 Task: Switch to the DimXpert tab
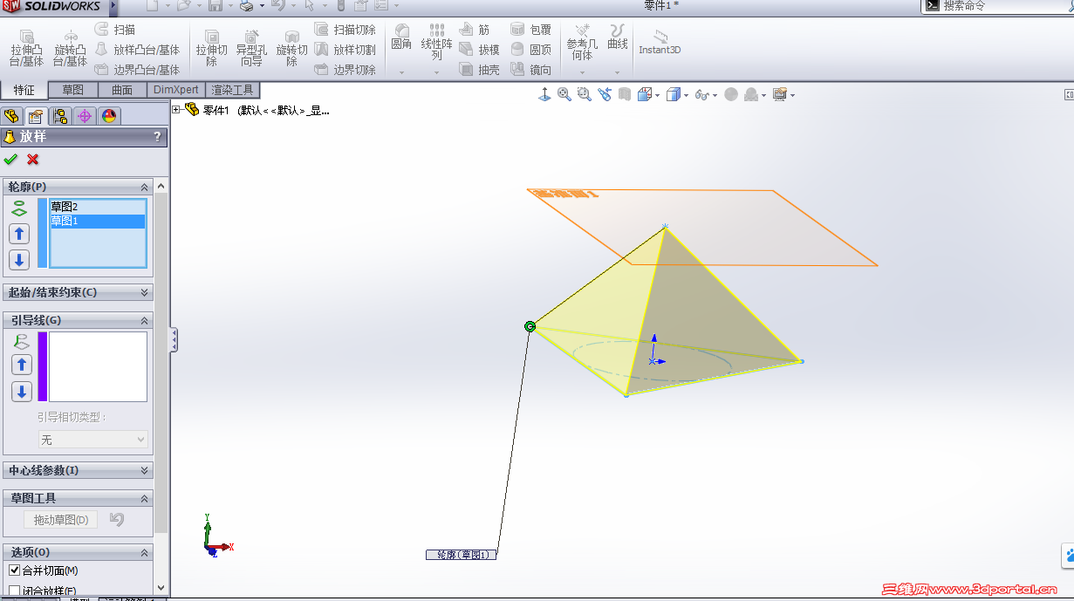176,90
